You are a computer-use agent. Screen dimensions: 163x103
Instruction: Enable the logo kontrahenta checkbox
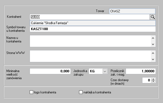(31, 92)
